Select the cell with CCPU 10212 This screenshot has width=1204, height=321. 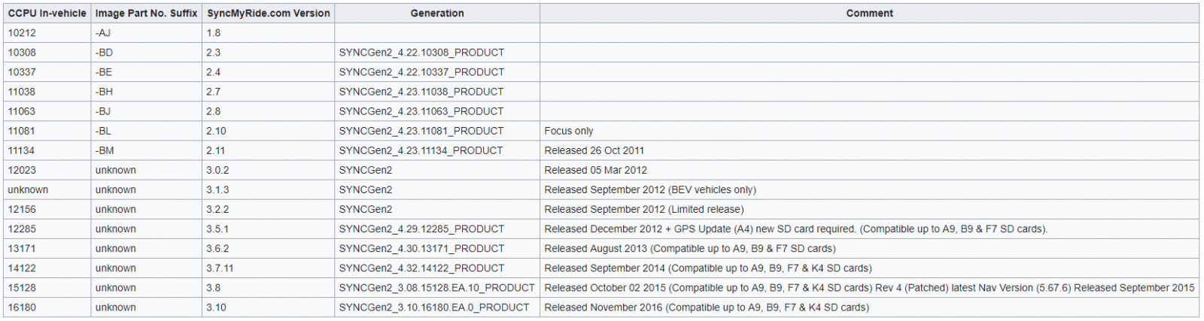point(47,33)
